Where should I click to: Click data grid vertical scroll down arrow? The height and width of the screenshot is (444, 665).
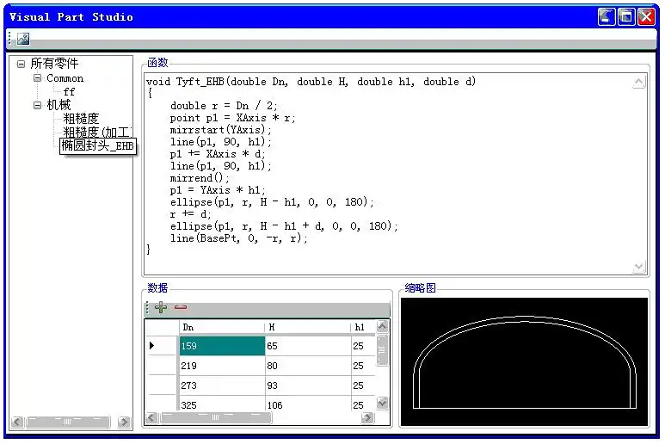coord(382,404)
